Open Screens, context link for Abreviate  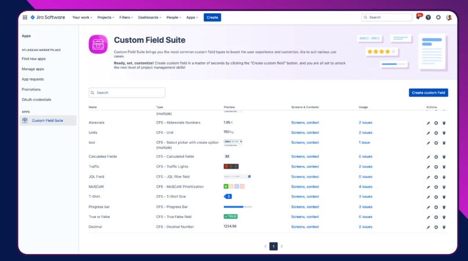pyautogui.click(x=305, y=122)
